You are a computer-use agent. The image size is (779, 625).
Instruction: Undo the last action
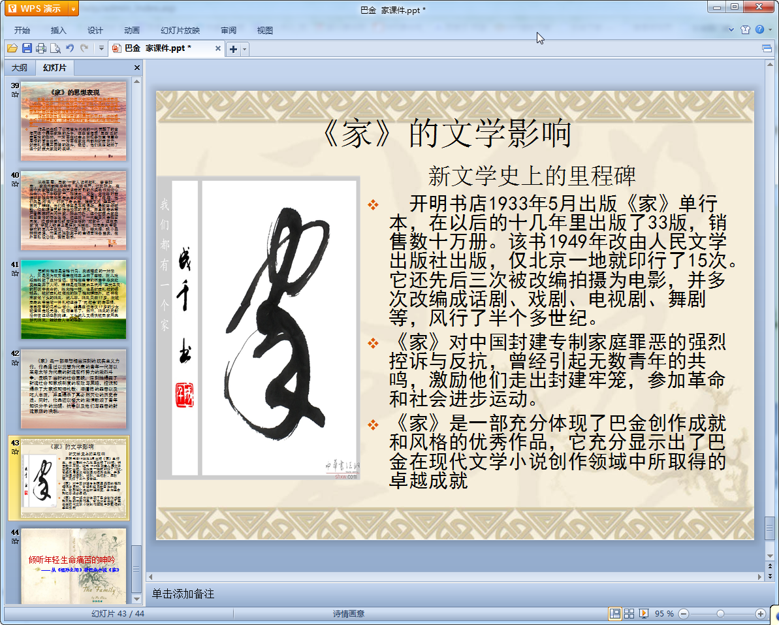(70, 48)
